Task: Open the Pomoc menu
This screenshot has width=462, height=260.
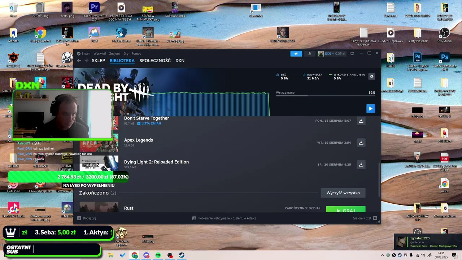Action: 136,53
